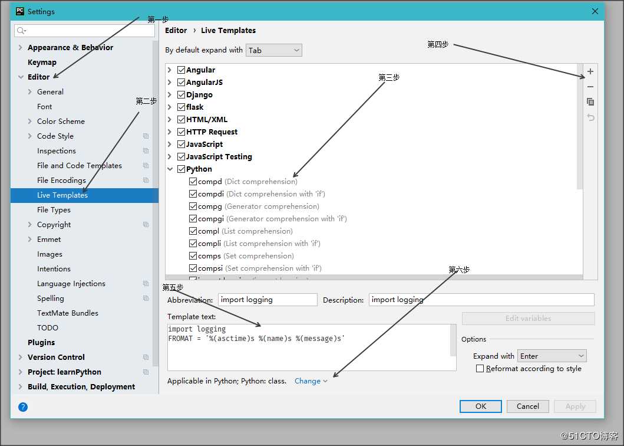Select Font settings page
The height and width of the screenshot is (446, 624).
44,106
